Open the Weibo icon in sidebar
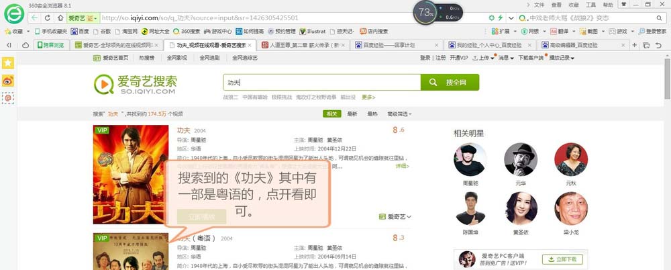671x270 pixels. 7,81
